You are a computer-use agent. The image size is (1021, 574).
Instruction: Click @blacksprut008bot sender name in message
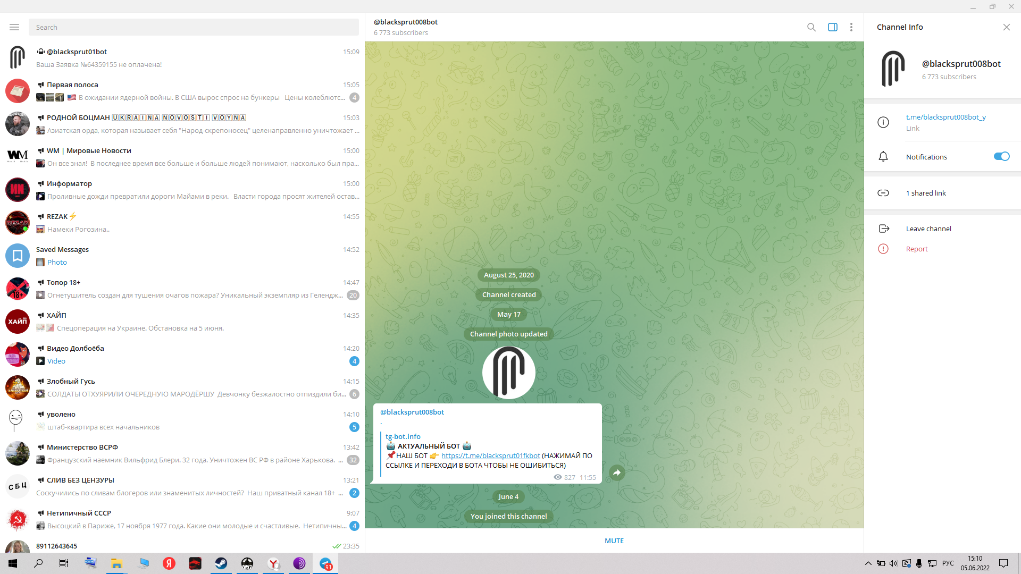point(412,412)
